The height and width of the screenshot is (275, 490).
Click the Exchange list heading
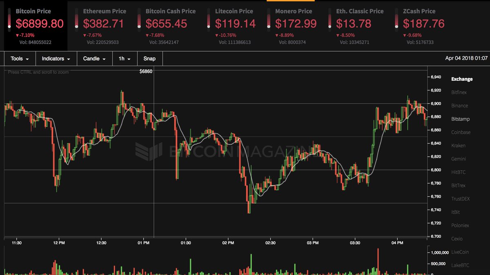coord(462,79)
